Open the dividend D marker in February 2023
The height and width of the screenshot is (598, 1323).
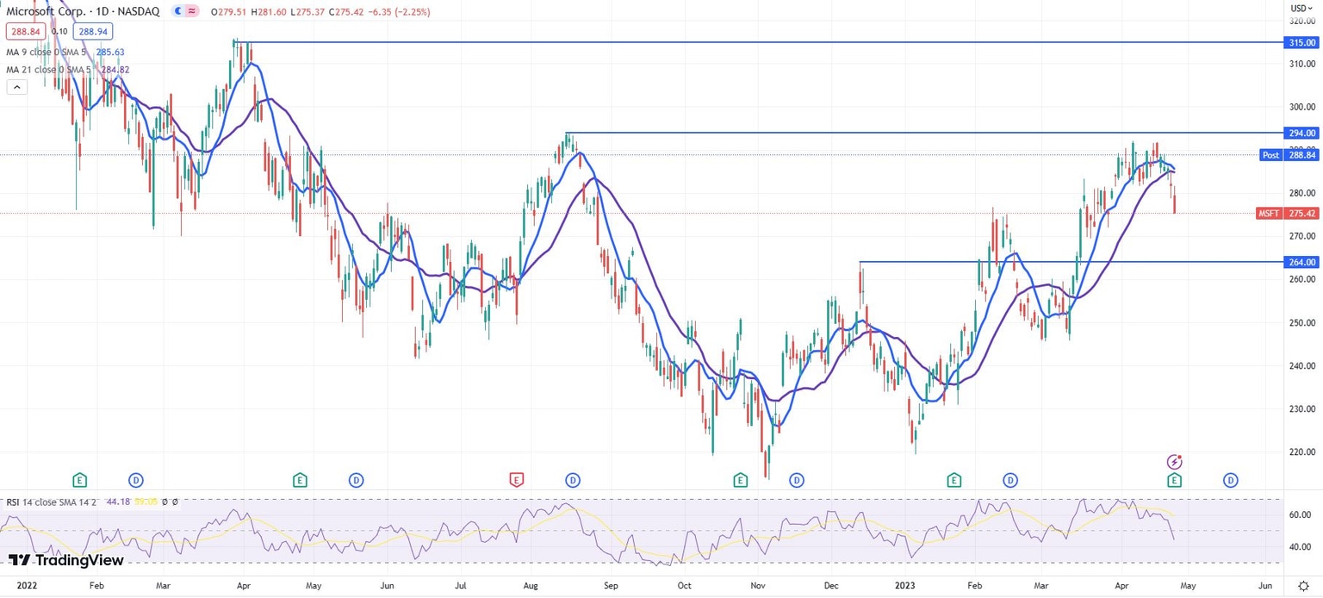[x=1009, y=479]
